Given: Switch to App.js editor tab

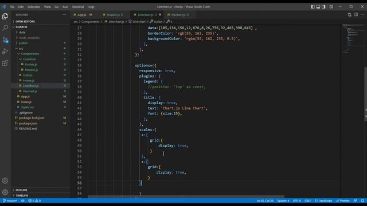Looking at the screenshot, I should pyautogui.click(x=82, y=15).
